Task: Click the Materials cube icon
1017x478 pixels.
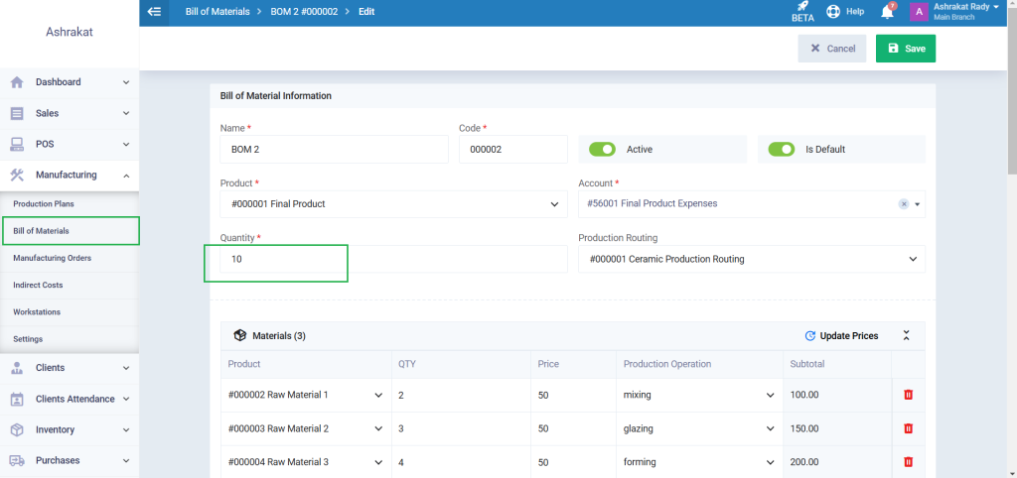Action: coord(240,335)
